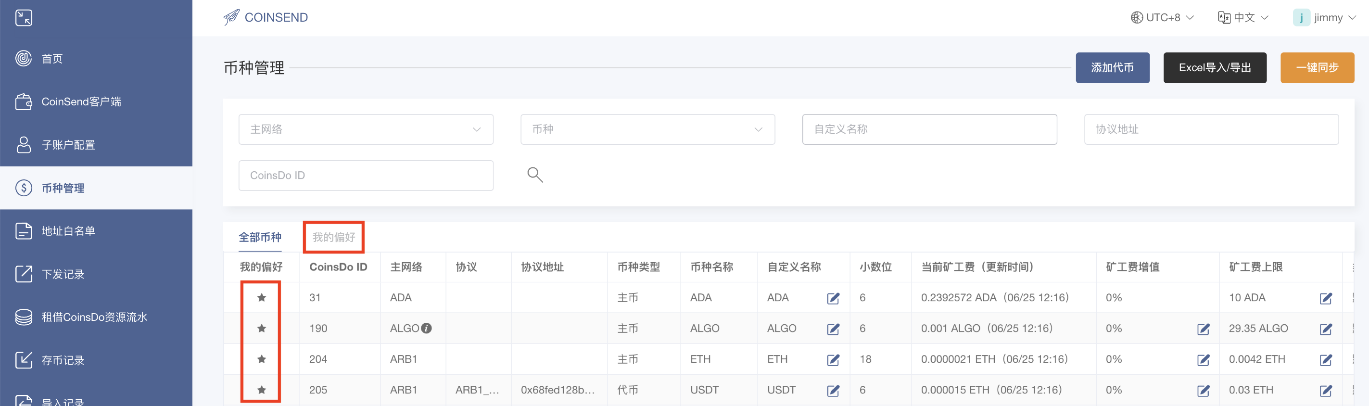Toggle favorite star for ADA row
The width and height of the screenshot is (1369, 406).
tap(262, 298)
